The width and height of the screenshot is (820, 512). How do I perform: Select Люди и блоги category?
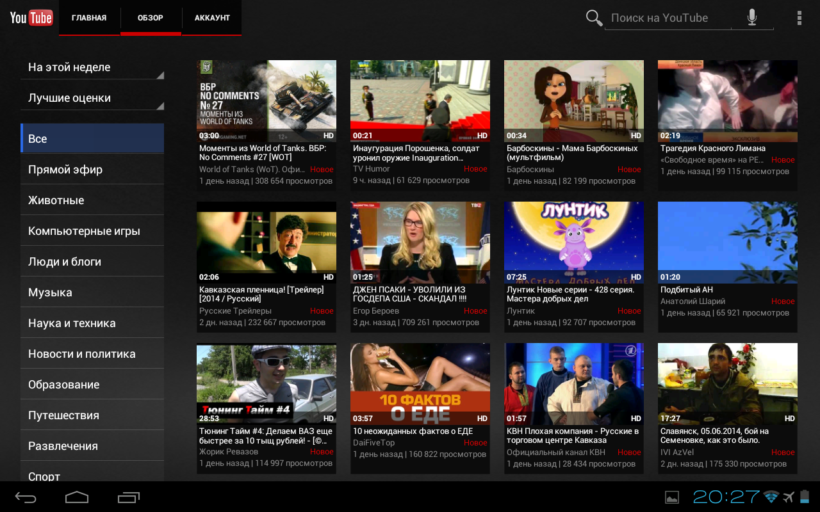click(92, 262)
